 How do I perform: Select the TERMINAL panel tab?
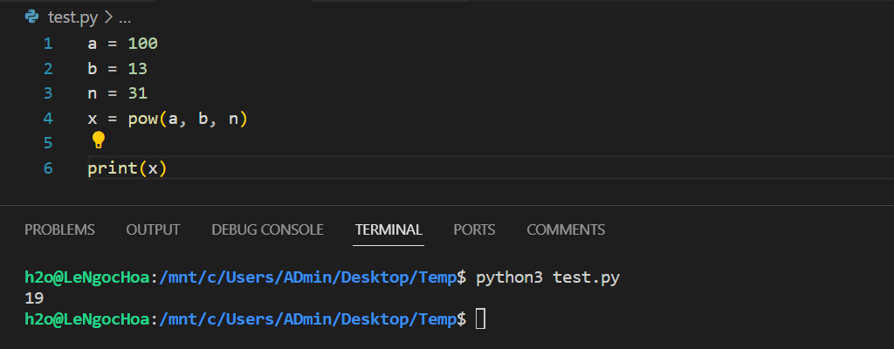389,230
